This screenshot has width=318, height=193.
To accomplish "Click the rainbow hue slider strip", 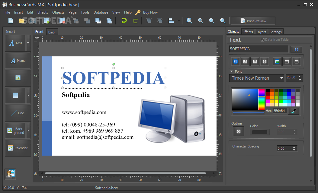I will click(x=262, y=99).
